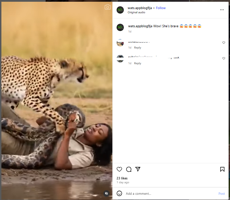The height and width of the screenshot is (200, 230).
Task: Reply to the second comment
Action: point(137,63)
